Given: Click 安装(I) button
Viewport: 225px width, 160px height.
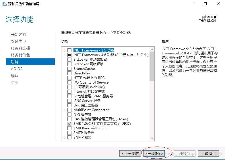Looking at the screenshot, I should (185, 153).
